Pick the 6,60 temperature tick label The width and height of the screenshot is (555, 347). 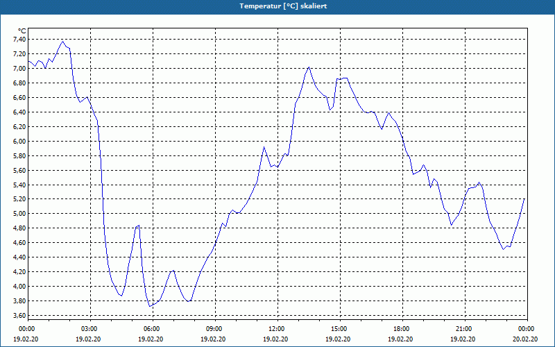[x=20, y=97]
